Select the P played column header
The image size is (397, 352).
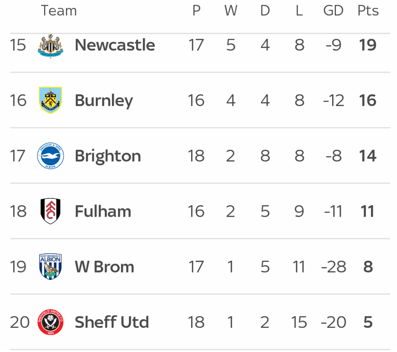196,11
